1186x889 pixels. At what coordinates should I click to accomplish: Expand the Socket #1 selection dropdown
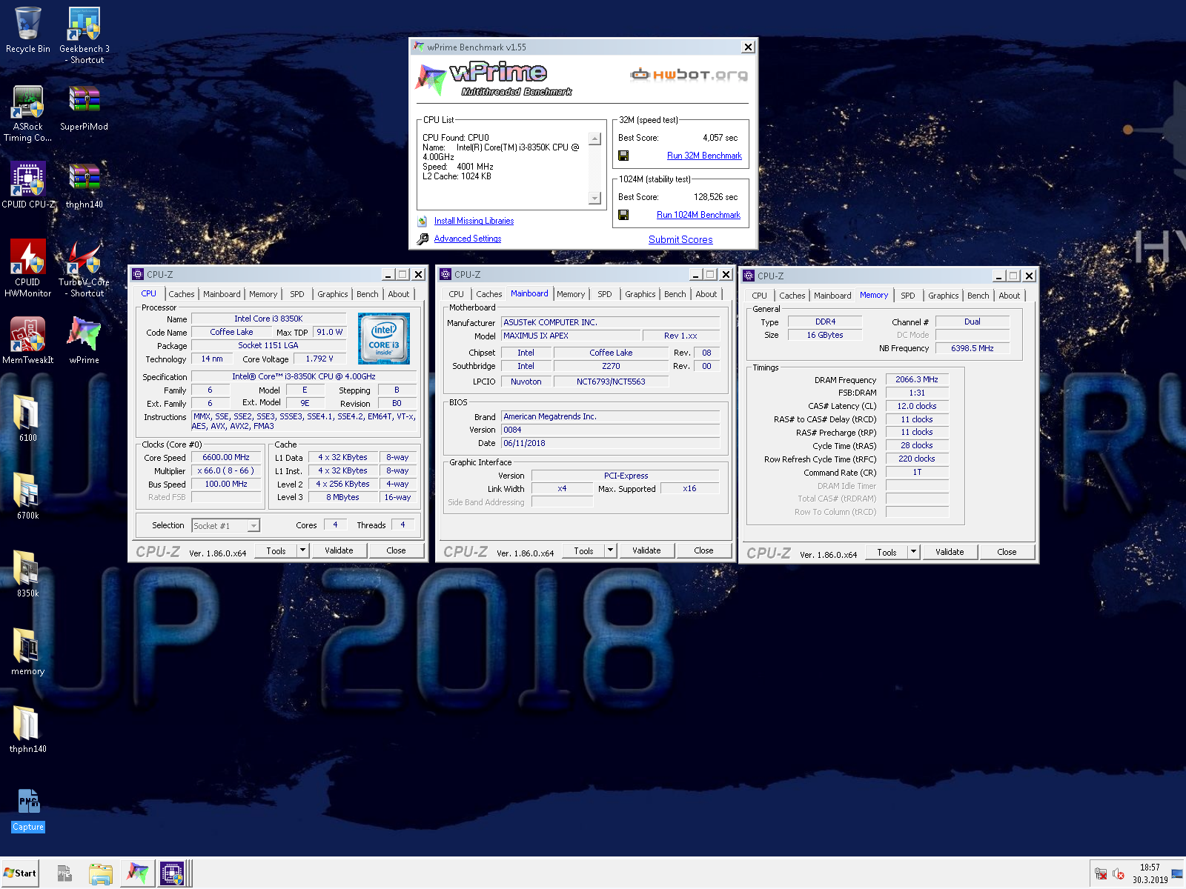254,525
